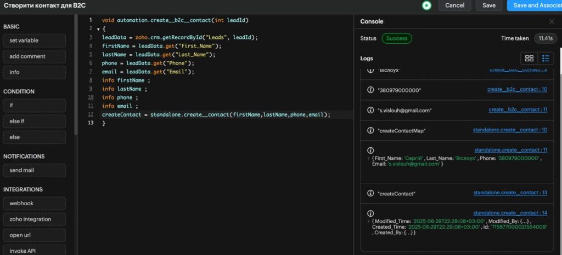Open standalone.create_contact : 10 link
The width and height of the screenshot is (562, 255).
[510, 130]
